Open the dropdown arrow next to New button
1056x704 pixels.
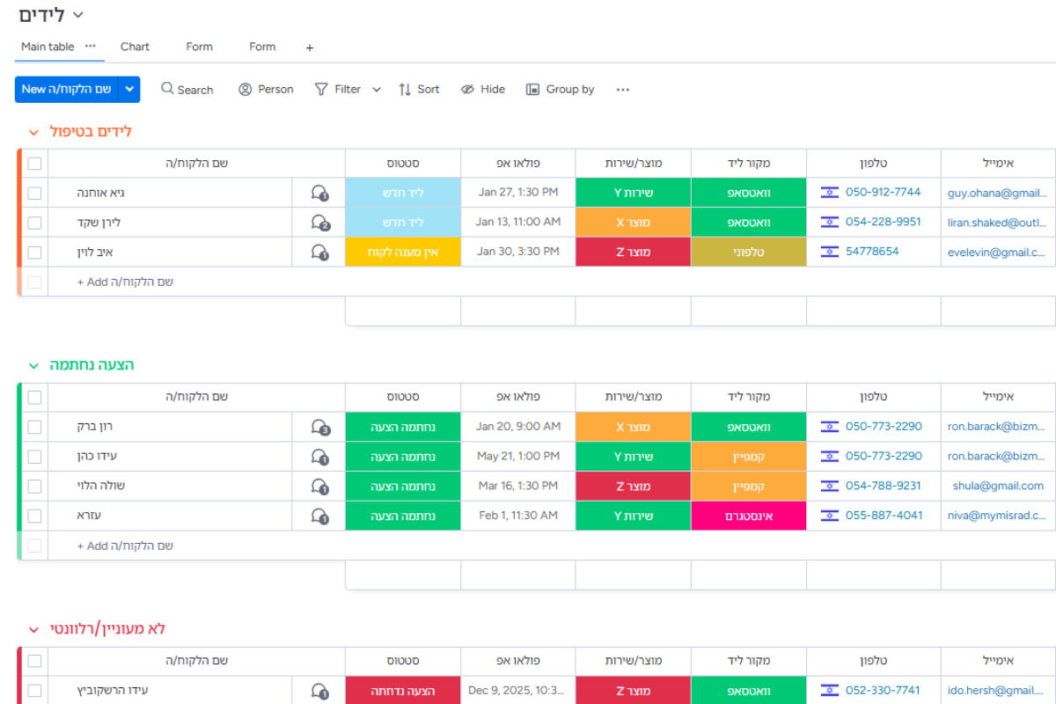point(129,89)
